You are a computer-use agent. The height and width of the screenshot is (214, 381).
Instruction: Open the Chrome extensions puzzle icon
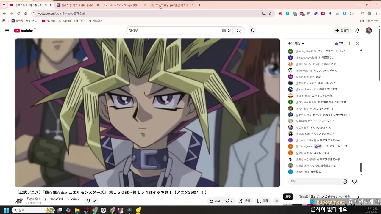tap(352, 13)
